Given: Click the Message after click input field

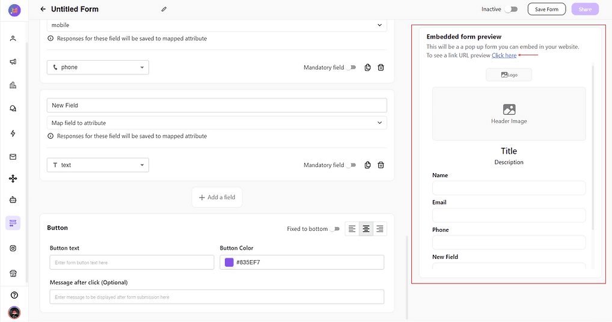Looking at the screenshot, I should pyautogui.click(x=217, y=297).
